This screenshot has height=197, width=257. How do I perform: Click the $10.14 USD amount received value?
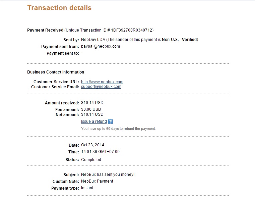[x=92, y=103]
